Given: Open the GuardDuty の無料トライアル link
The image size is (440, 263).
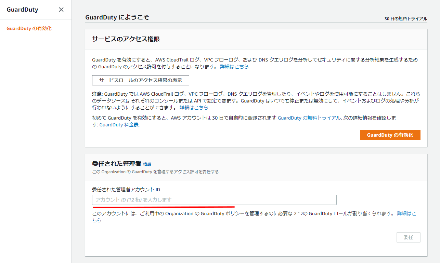Looking at the screenshot, I should click(x=309, y=118).
